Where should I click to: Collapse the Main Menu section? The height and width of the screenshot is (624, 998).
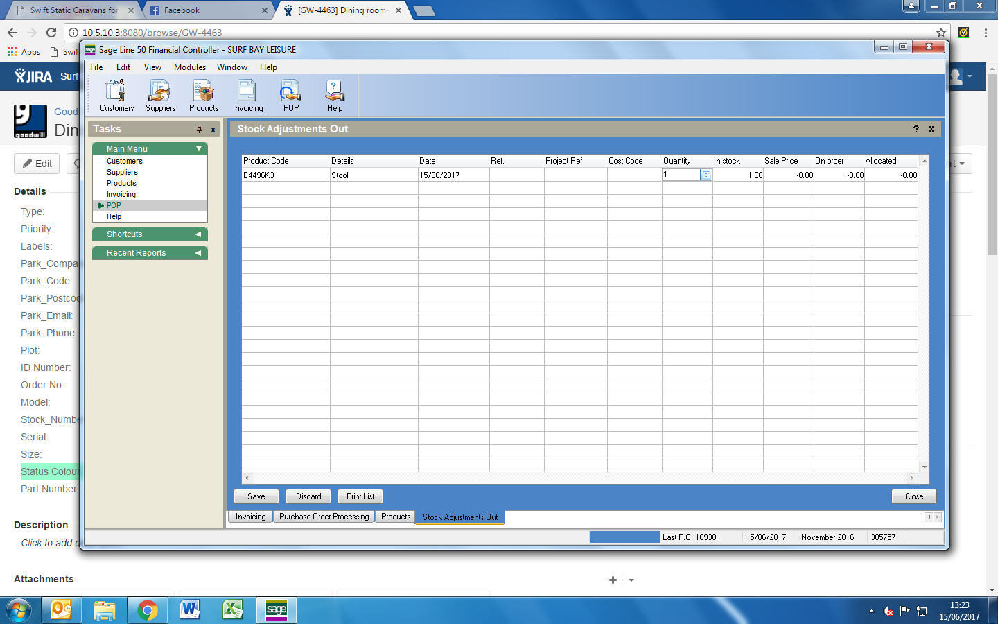198,148
